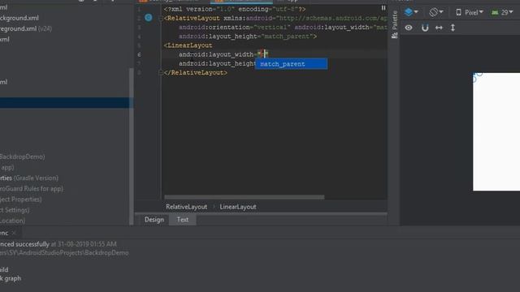Click the editor horizontal scrollbar

[x=245, y=197]
